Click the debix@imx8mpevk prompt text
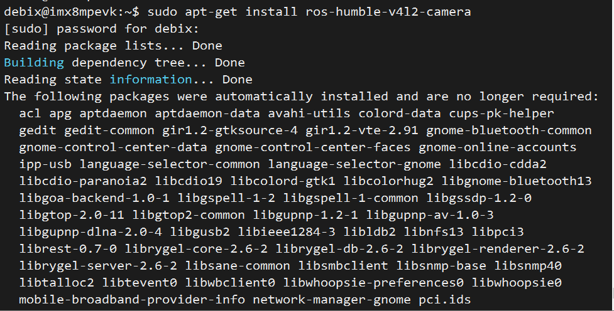Image resolution: width=614 pixels, height=311 pixels. 60,12
